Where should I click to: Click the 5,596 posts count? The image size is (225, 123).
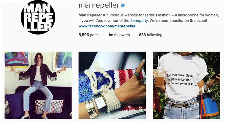point(89,35)
